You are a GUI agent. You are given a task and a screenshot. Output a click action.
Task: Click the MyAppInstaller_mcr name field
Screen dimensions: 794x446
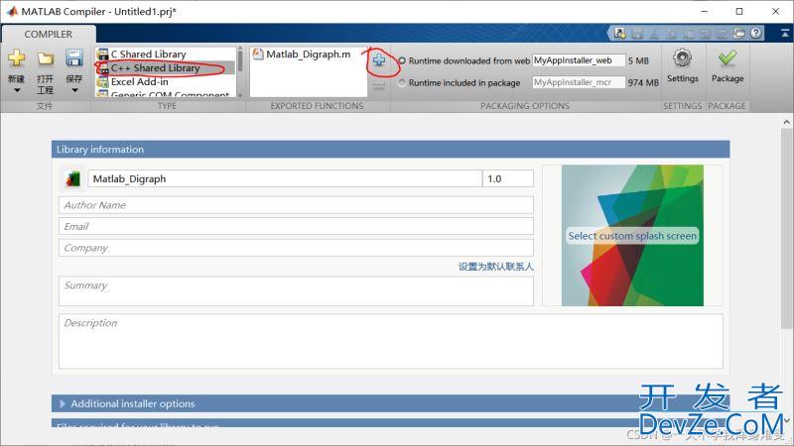[x=579, y=82]
